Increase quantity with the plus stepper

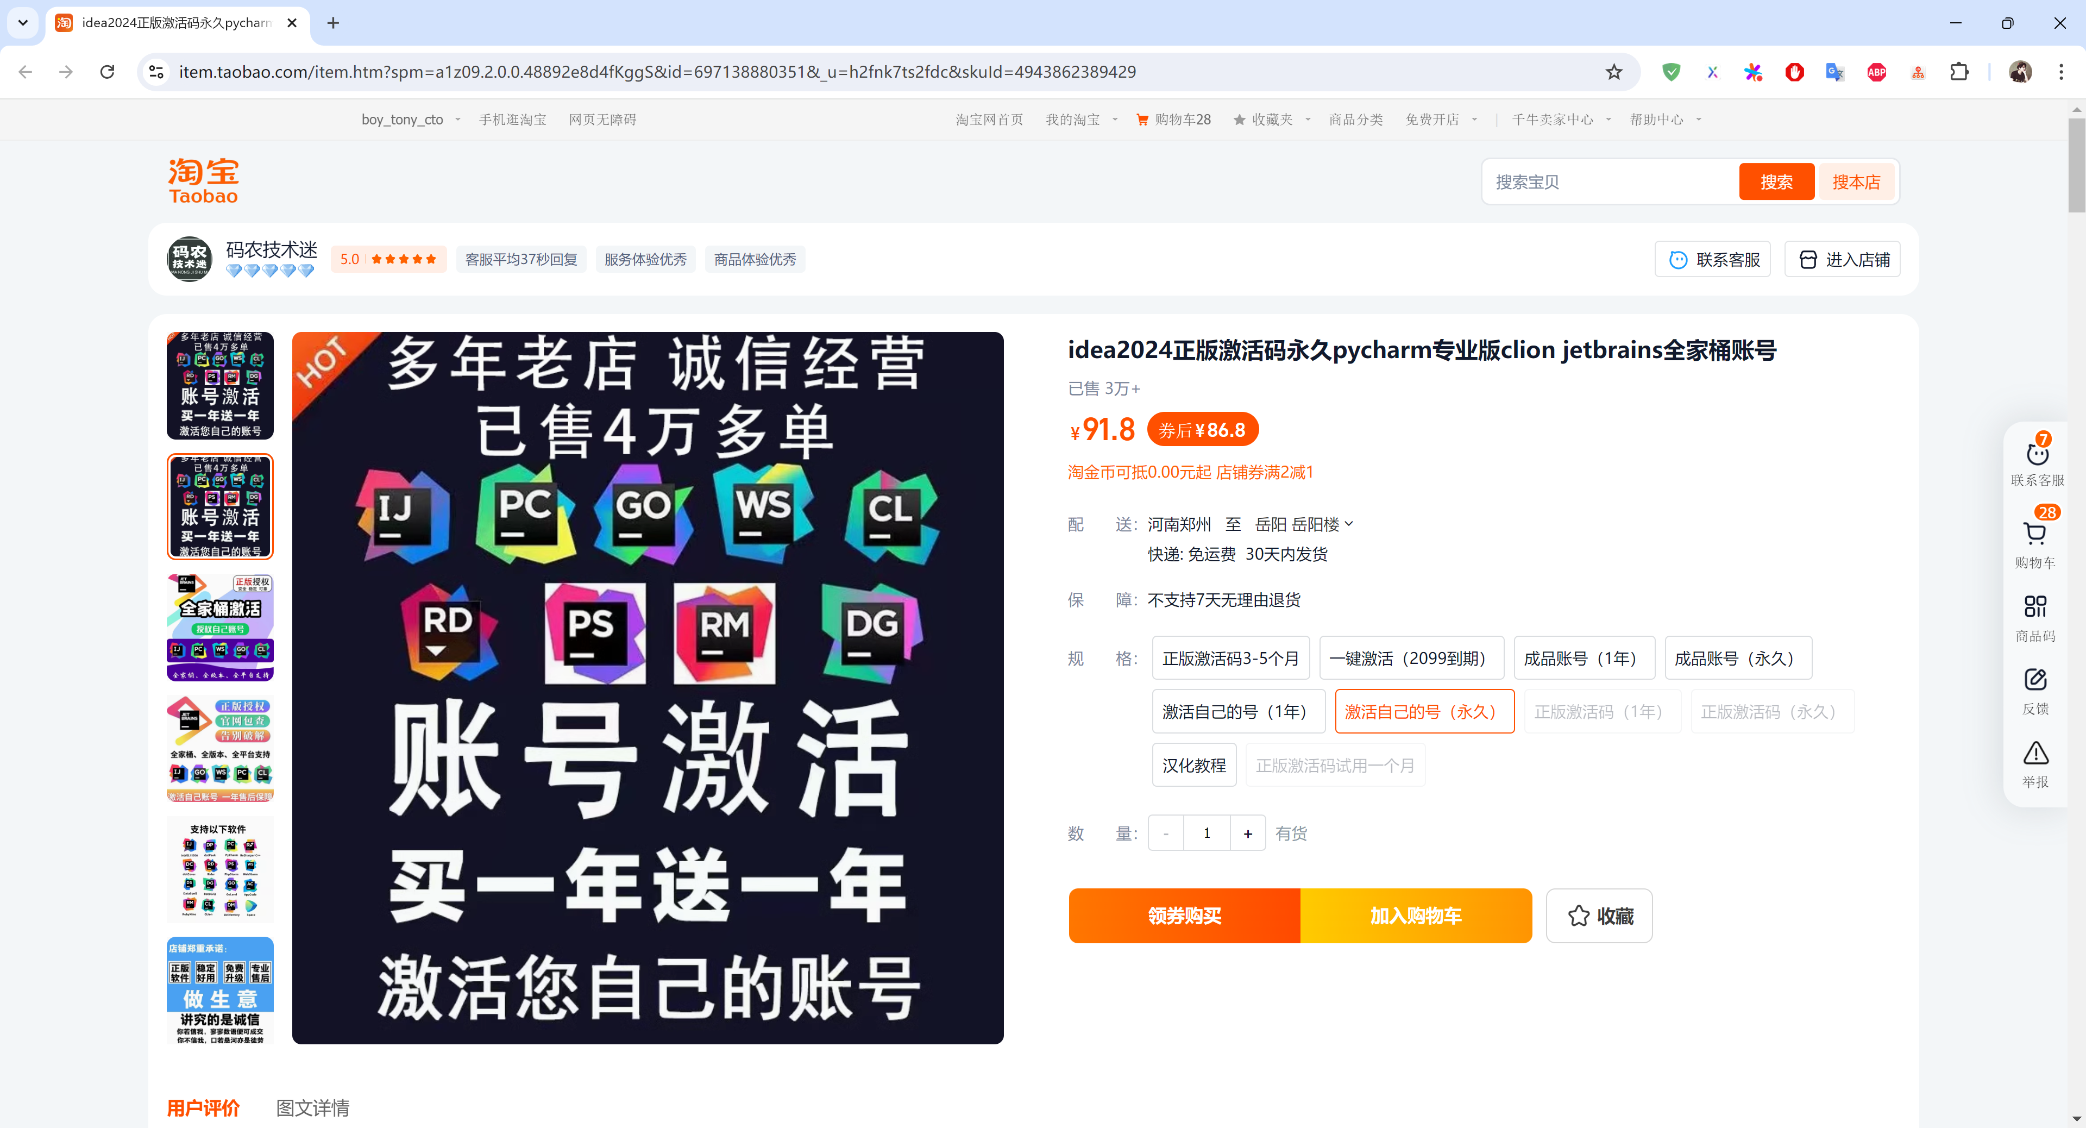(1247, 834)
